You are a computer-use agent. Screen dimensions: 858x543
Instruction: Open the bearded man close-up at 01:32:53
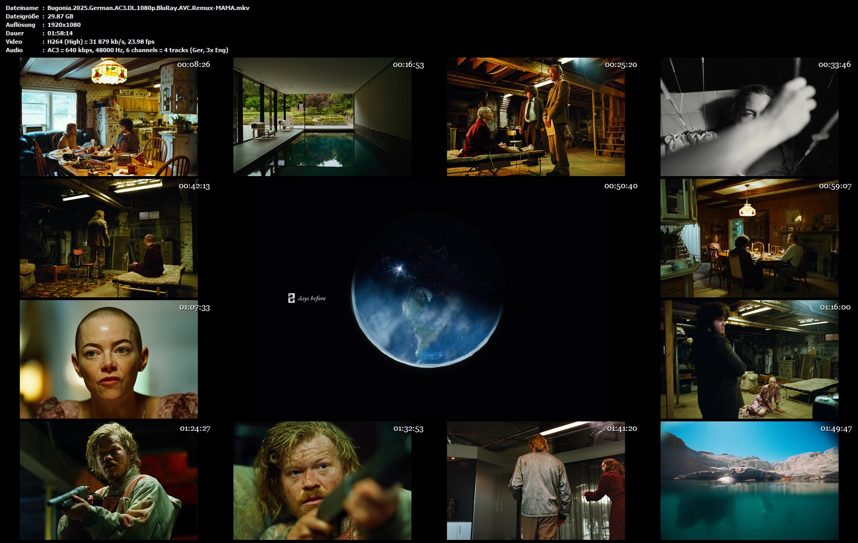[322, 481]
